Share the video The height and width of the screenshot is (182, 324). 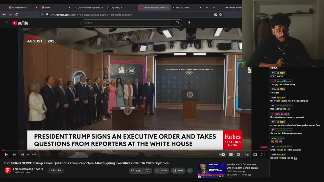click(161, 171)
